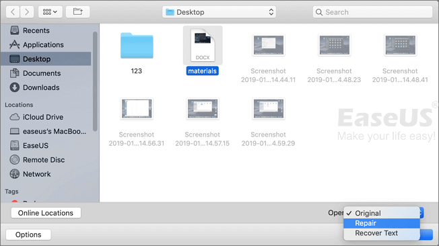Screen dimensions: 439x246
Task: Select Recents in the sidebar
Action: [46, 30]
